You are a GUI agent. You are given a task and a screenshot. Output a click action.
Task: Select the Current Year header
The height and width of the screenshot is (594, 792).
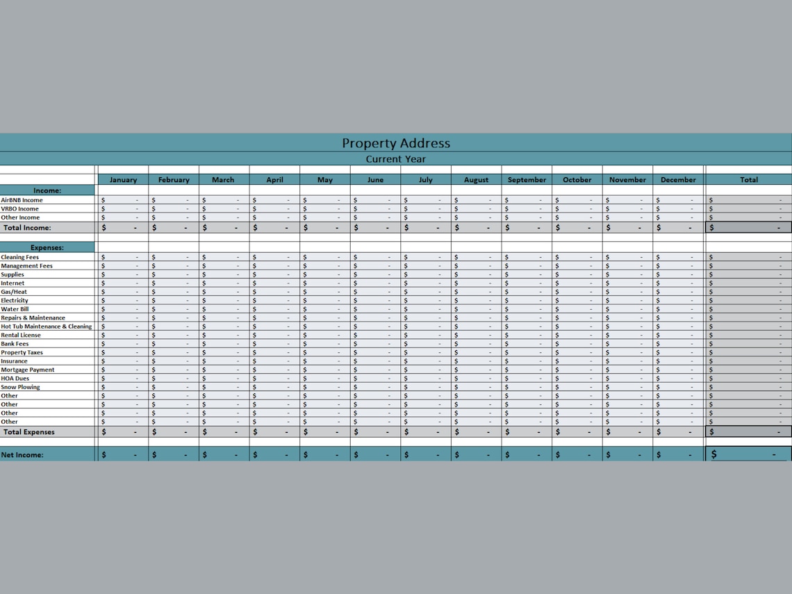[x=396, y=158]
